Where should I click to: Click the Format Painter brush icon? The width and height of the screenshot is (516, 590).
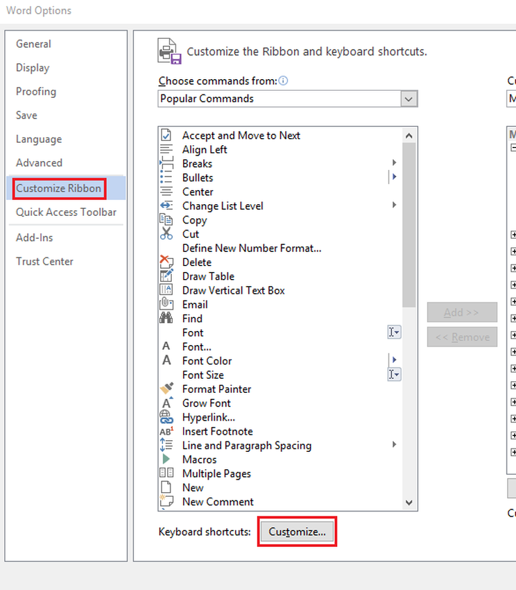[x=166, y=389]
